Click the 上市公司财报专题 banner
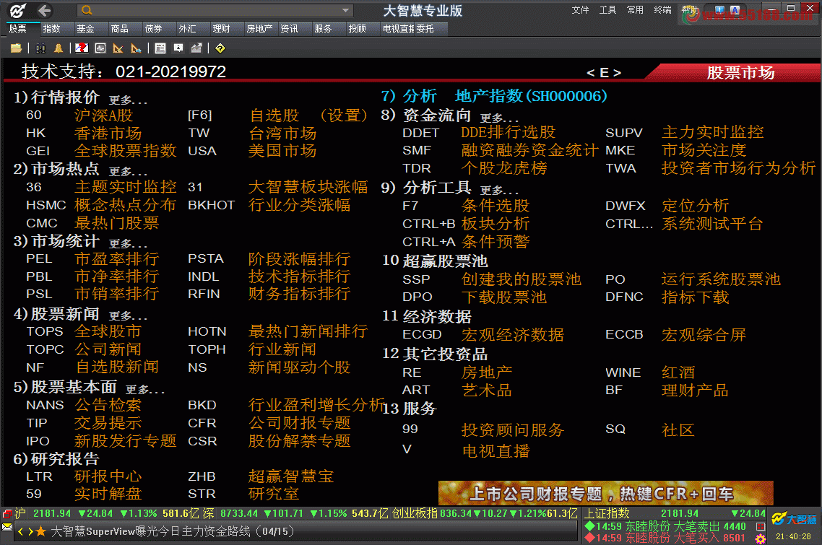 pyautogui.click(x=605, y=493)
